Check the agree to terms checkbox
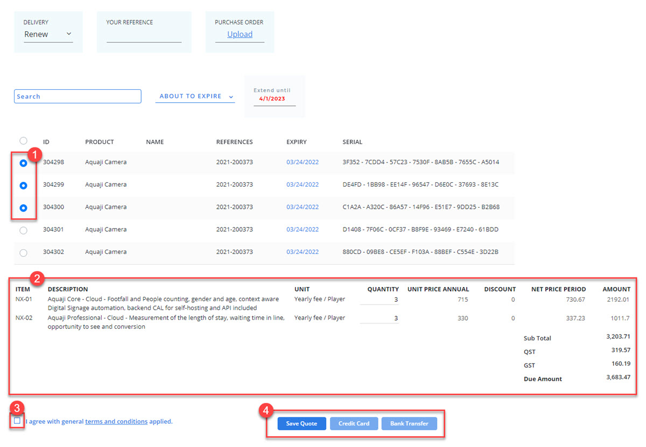Screen dimensions: 646x447 tap(17, 421)
